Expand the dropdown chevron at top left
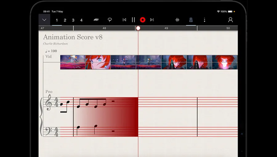This screenshot has height=157, width=277. click(x=44, y=20)
